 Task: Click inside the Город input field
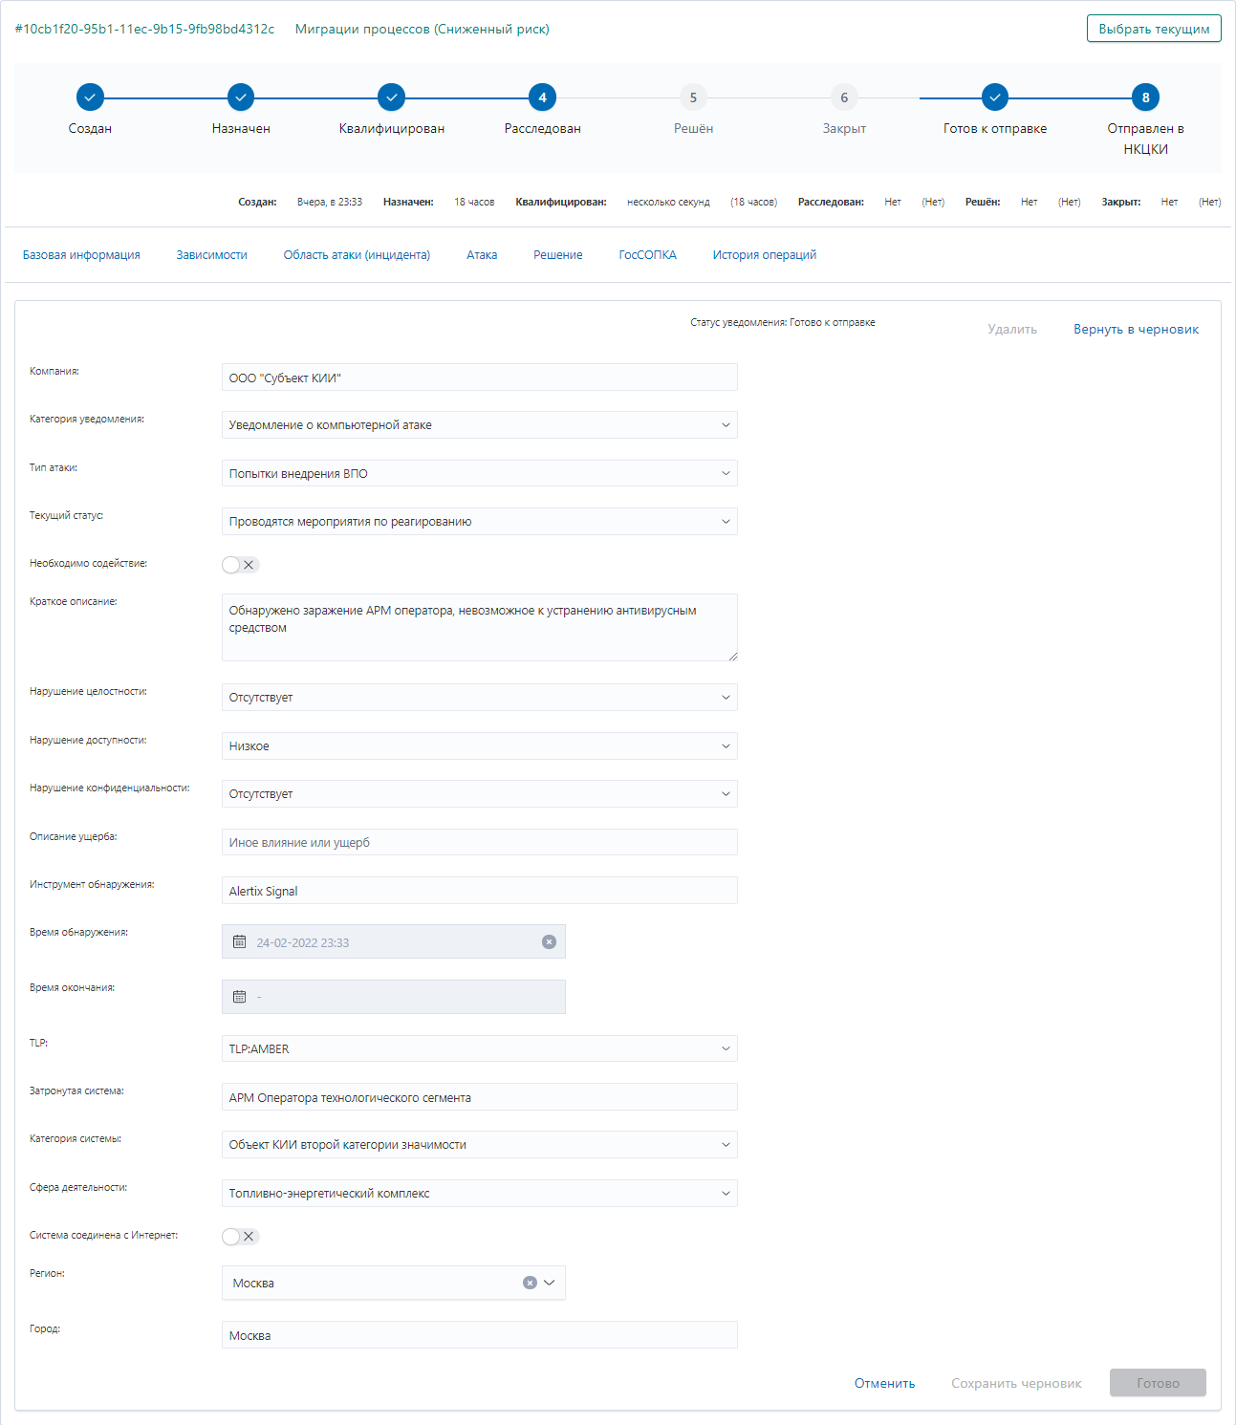[478, 1334]
